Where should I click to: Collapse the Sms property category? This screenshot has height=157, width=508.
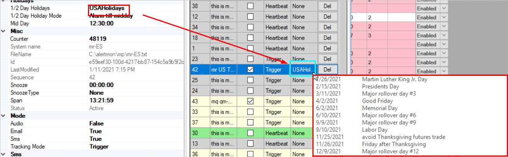[x=3, y=154]
